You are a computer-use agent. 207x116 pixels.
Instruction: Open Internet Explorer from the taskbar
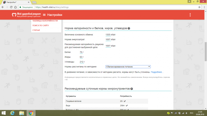click(12, 113)
